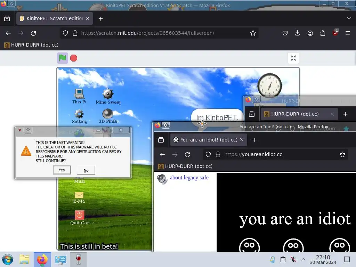Go back in the idiot Firefox window
356x267 pixels.
pyautogui.click(x=162, y=155)
